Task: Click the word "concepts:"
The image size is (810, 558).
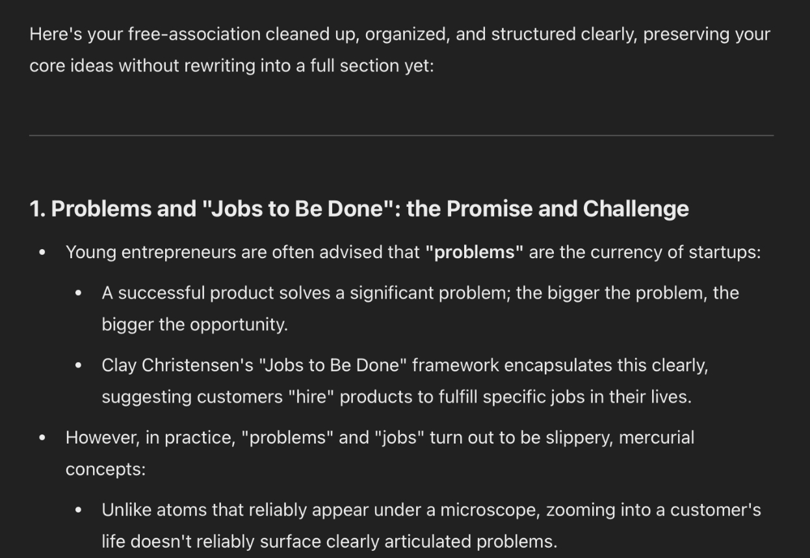Action: (105, 470)
